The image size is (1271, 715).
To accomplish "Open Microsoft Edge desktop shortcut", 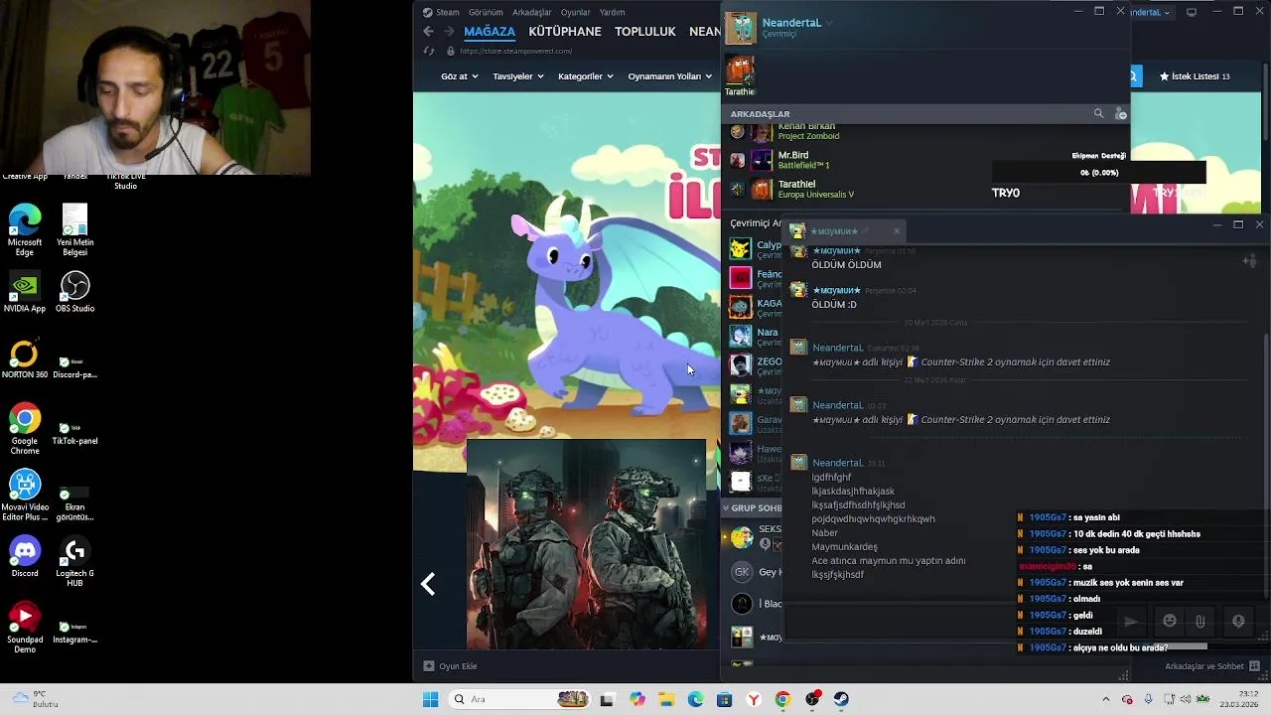I will [x=25, y=230].
